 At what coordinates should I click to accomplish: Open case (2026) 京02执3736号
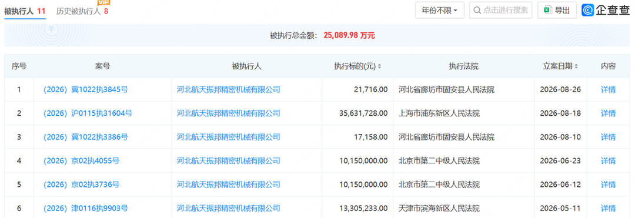81,185
